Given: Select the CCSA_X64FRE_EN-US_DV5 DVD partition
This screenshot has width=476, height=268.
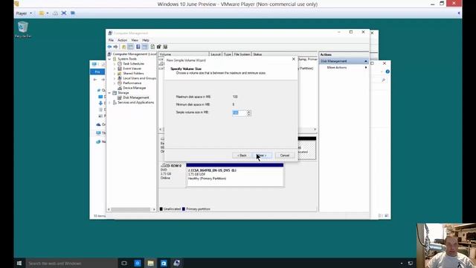Looking at the screenshot, I should pyautogui.click(x=235, y=175).
